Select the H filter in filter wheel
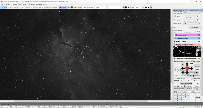 pyautogui.click(x=178, y=99)
